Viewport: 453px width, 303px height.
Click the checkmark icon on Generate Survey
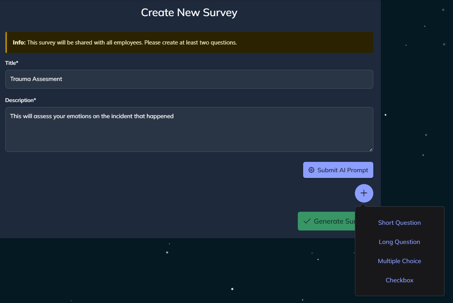click(x=307, y=221)
